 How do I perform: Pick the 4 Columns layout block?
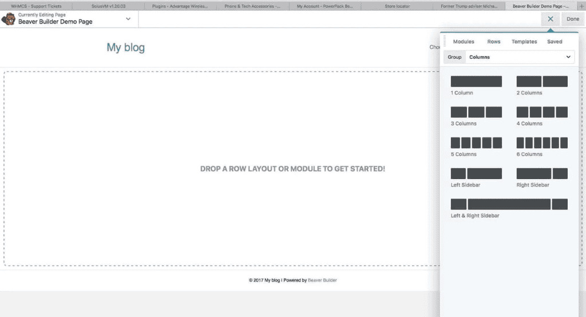coord(542,112)
